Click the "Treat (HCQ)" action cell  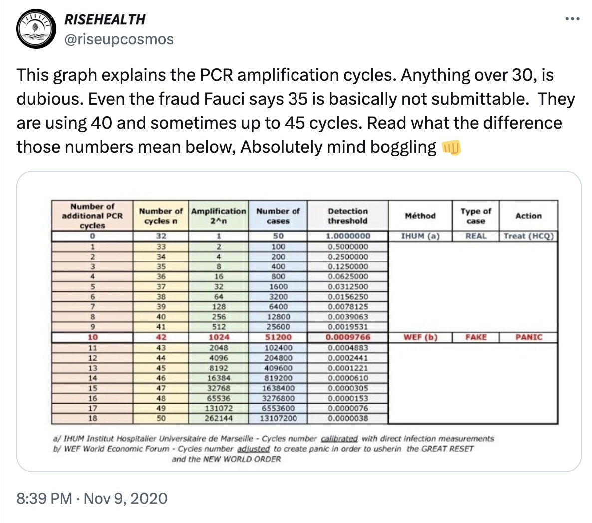529,236
